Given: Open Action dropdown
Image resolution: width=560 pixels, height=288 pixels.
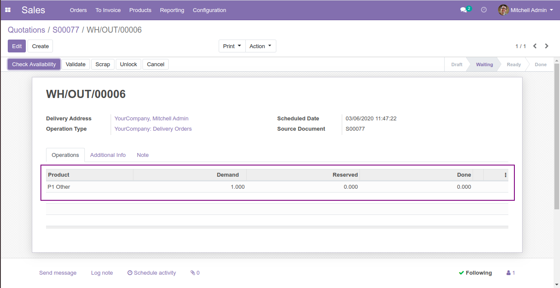Looking at the screenshot, I should (260, 46).
